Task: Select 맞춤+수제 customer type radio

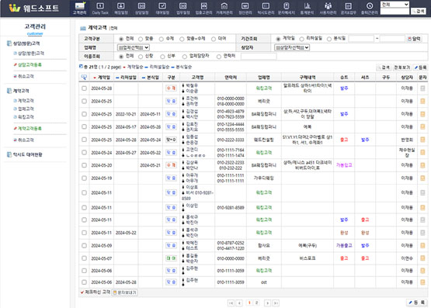Action: pos(182,39)
